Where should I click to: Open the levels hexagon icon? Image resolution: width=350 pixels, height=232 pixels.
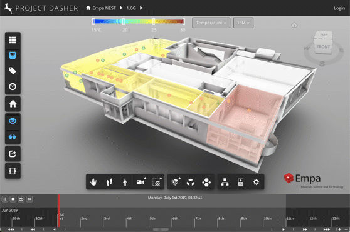(206, 183)
